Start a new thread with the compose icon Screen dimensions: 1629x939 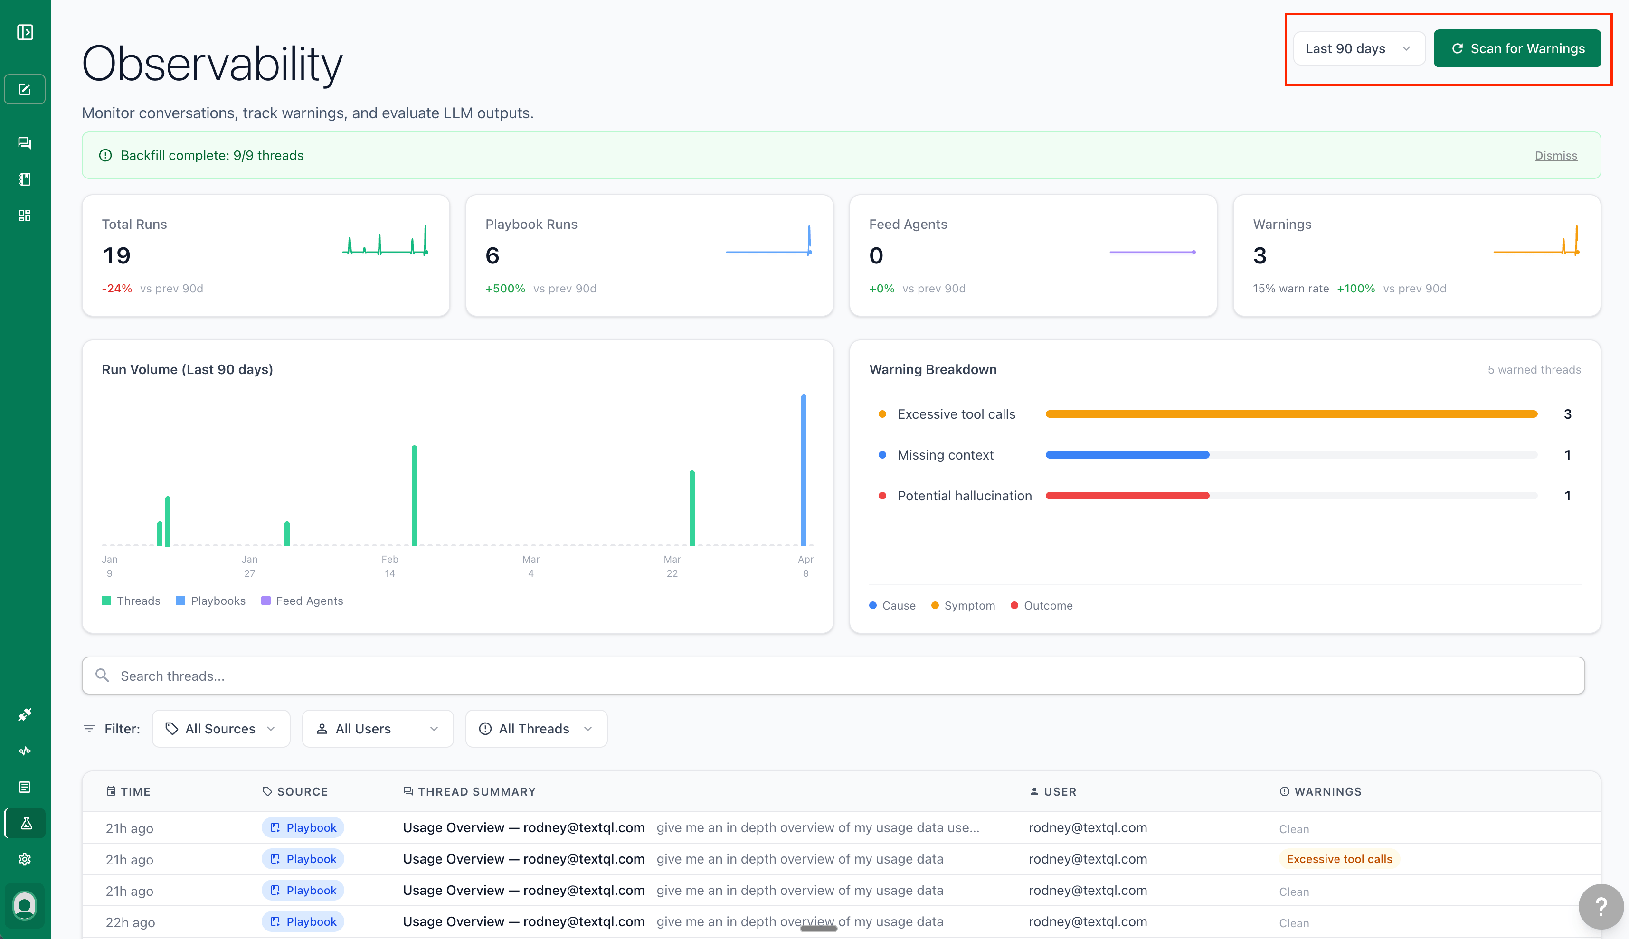click(x=25, y=89)
